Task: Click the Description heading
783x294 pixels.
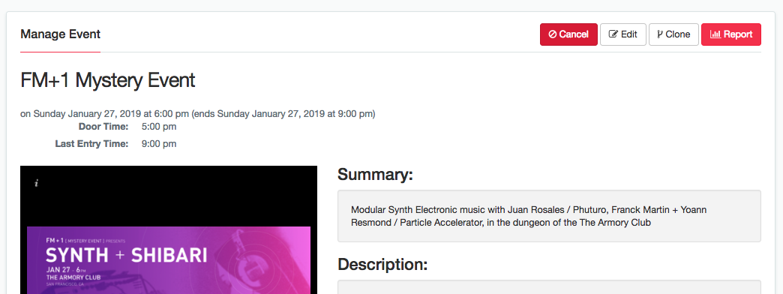Action: pos(382,265)
